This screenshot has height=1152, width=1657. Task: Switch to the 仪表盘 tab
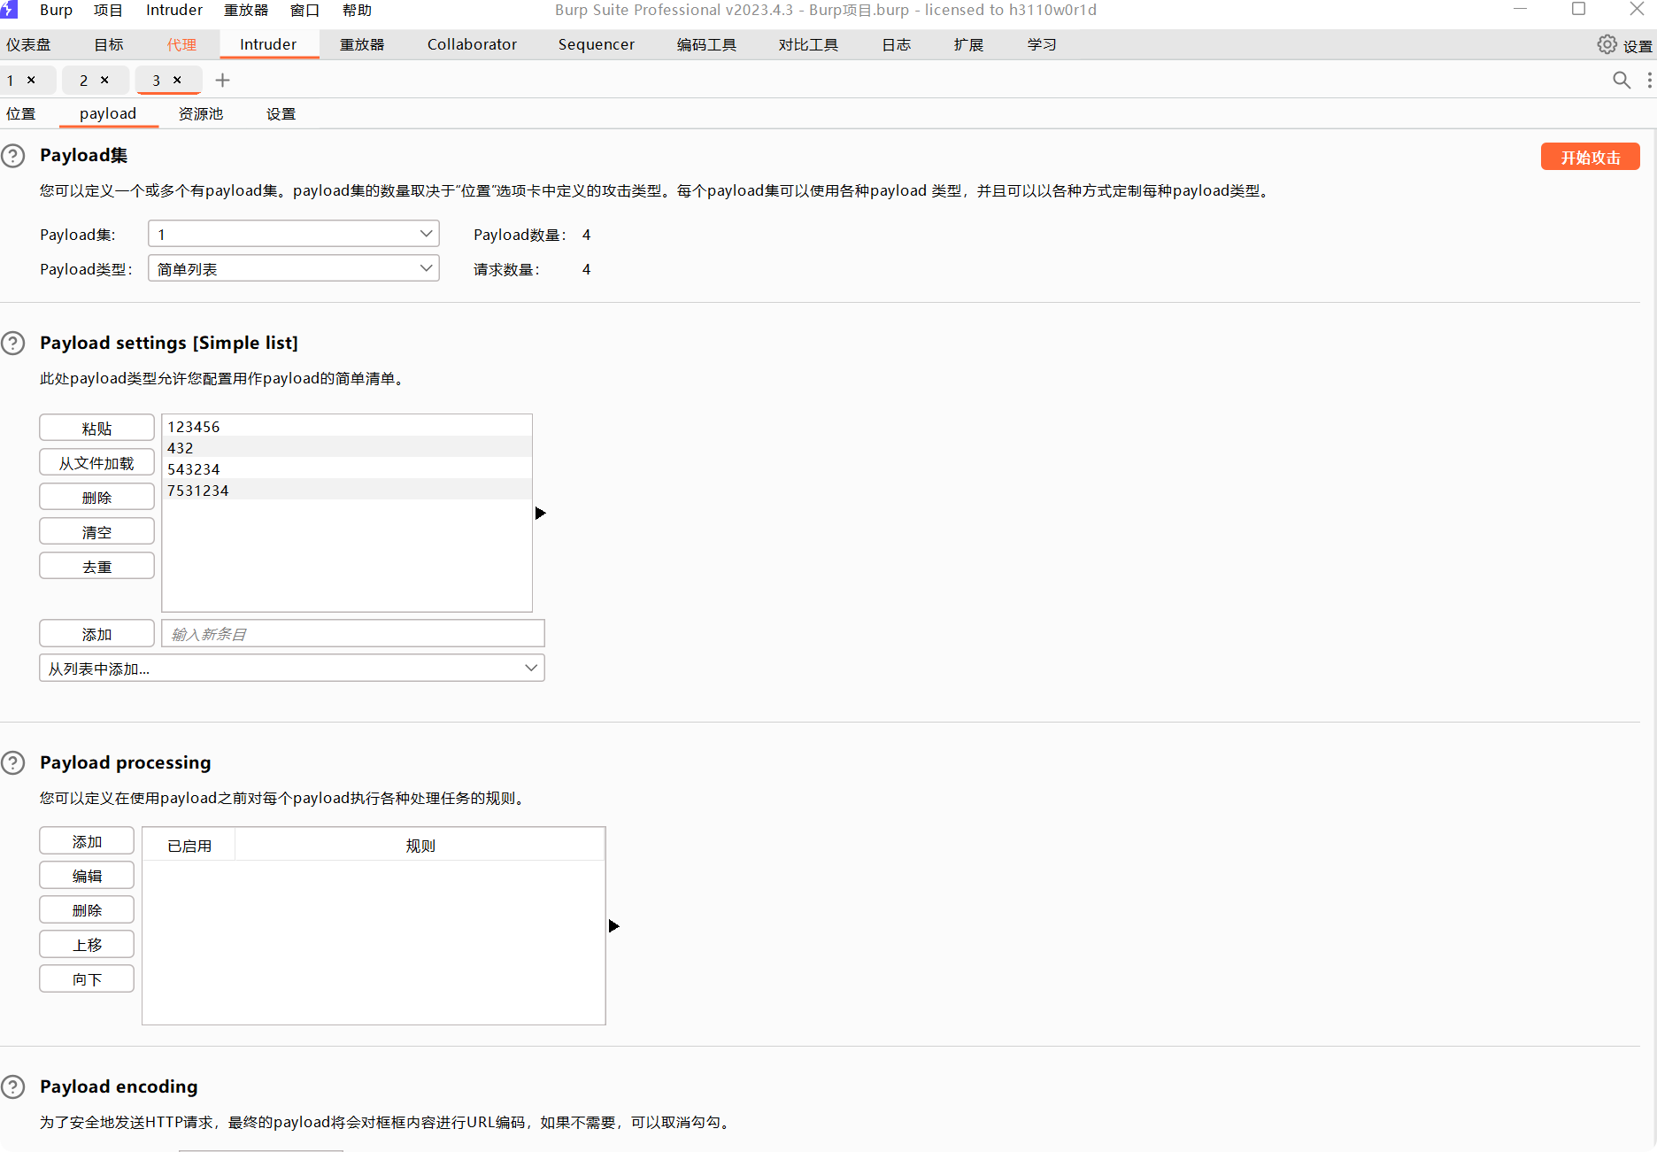click(x=28, y=44)
